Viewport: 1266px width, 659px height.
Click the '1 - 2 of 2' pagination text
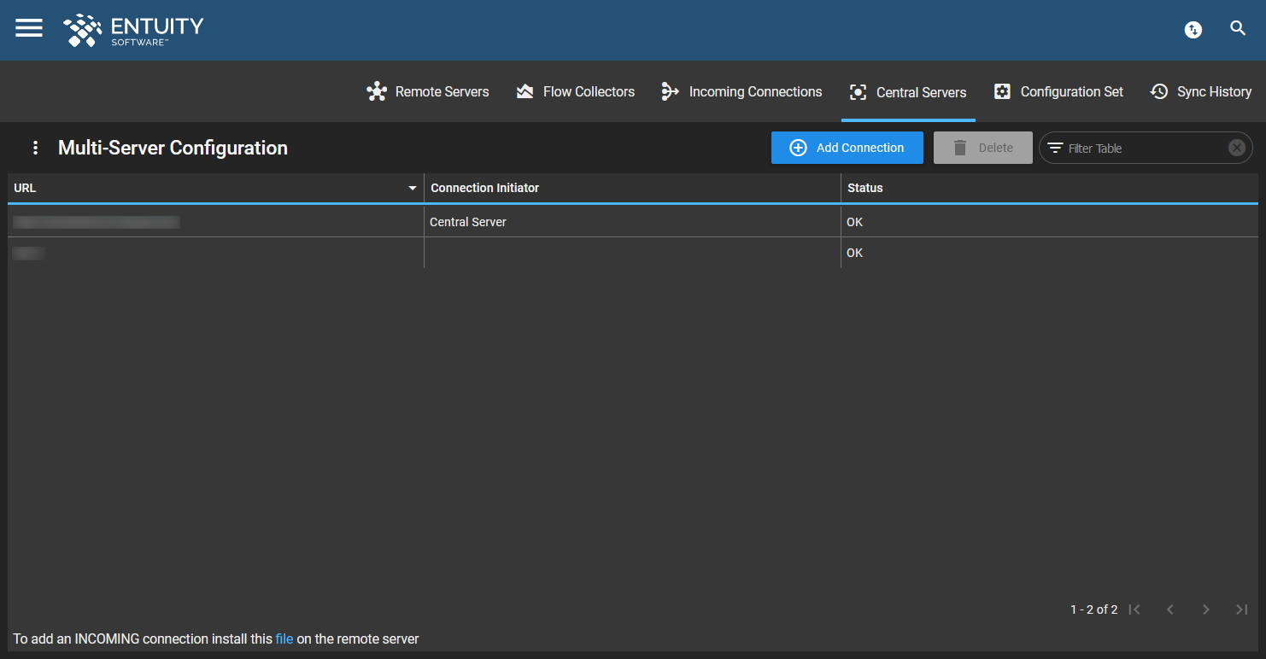point(1093,609)
